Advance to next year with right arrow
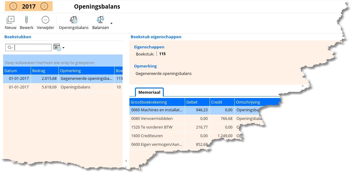Image resolution: width=352 pixels, height=176 pixels. pos(44,6)
